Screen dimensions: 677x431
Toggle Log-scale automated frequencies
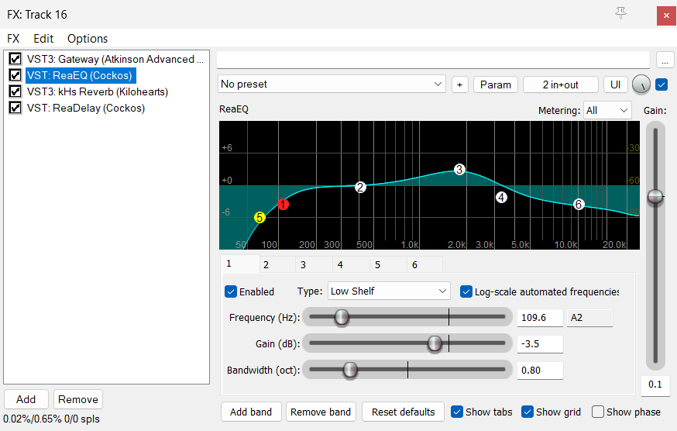(466, 291)
